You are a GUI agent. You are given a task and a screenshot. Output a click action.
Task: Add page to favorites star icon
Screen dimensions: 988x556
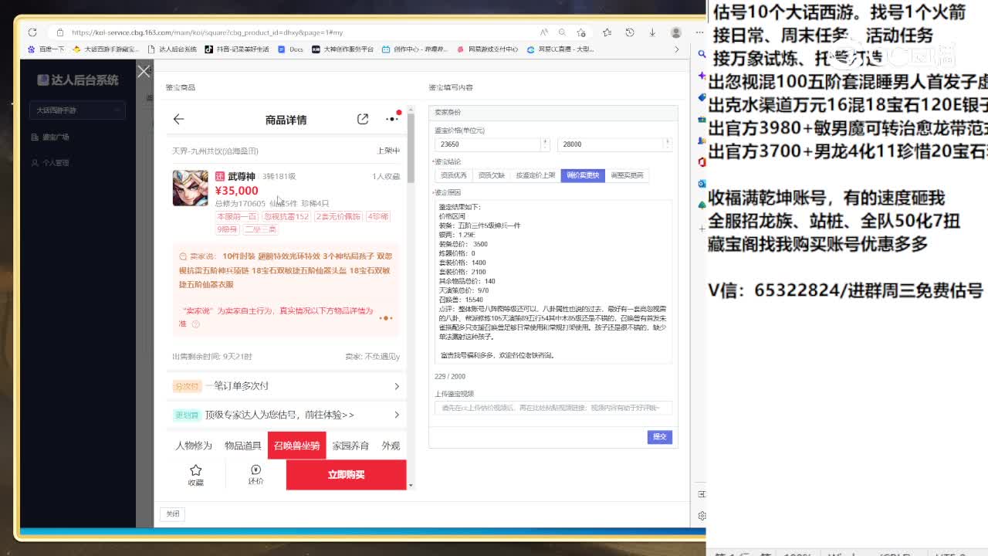pyautogui.click(x=581, y=32)
